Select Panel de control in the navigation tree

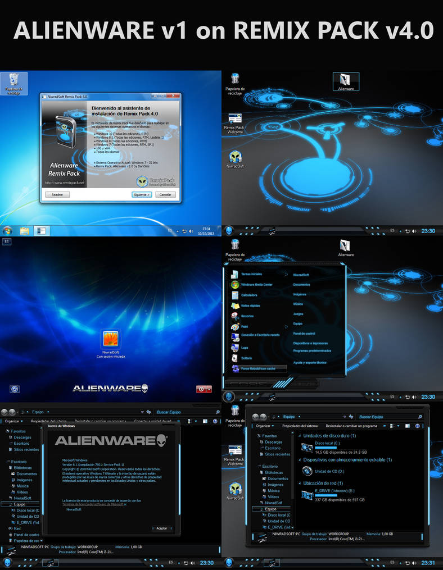(x=24, y=535)
